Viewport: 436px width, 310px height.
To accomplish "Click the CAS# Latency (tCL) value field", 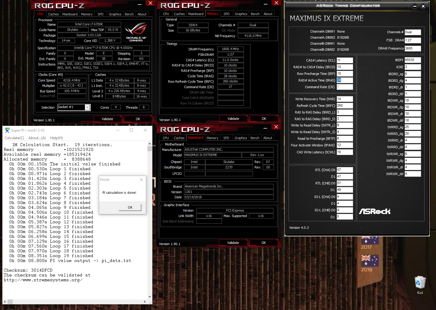I will point(344,60).
